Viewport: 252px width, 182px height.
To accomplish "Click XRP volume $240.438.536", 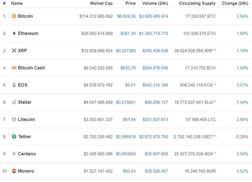I will coord(155,51).
